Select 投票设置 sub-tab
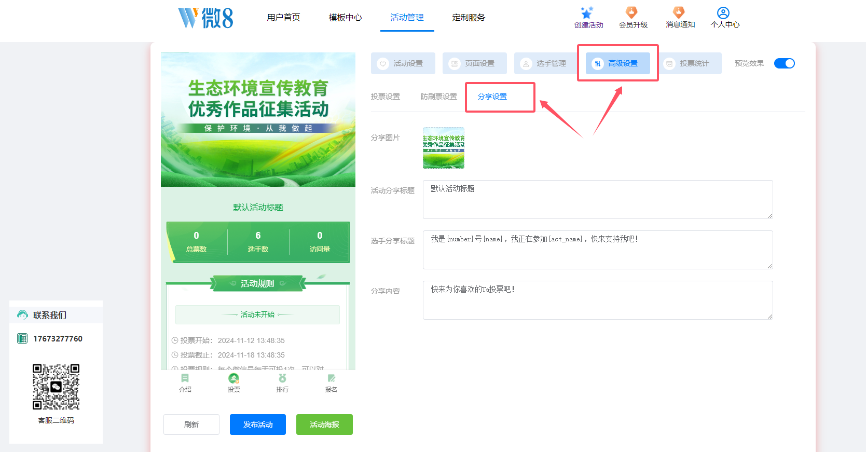This screenshot has width=866, height=452. pos(386,97)
